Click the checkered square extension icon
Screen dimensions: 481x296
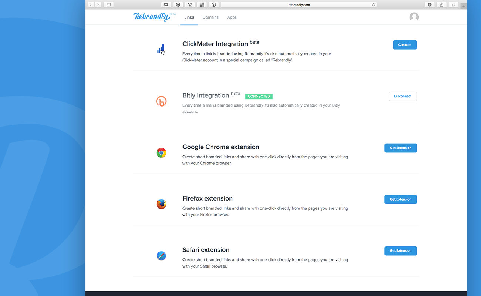(x=202, y=5)
